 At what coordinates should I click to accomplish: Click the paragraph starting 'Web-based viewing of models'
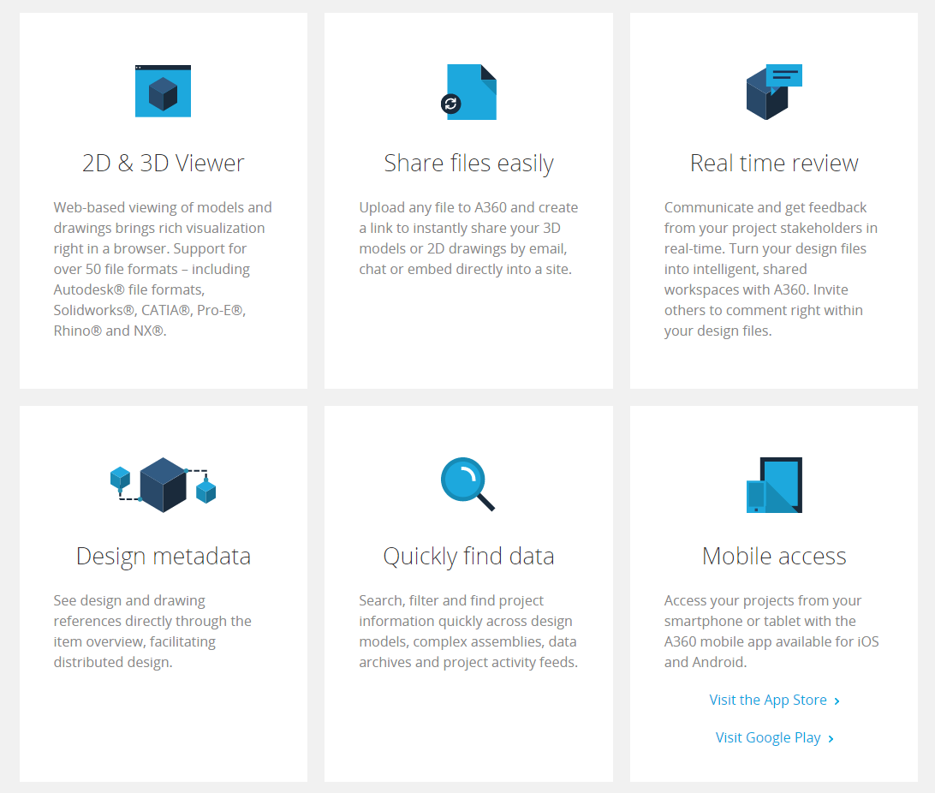(163, 269)
